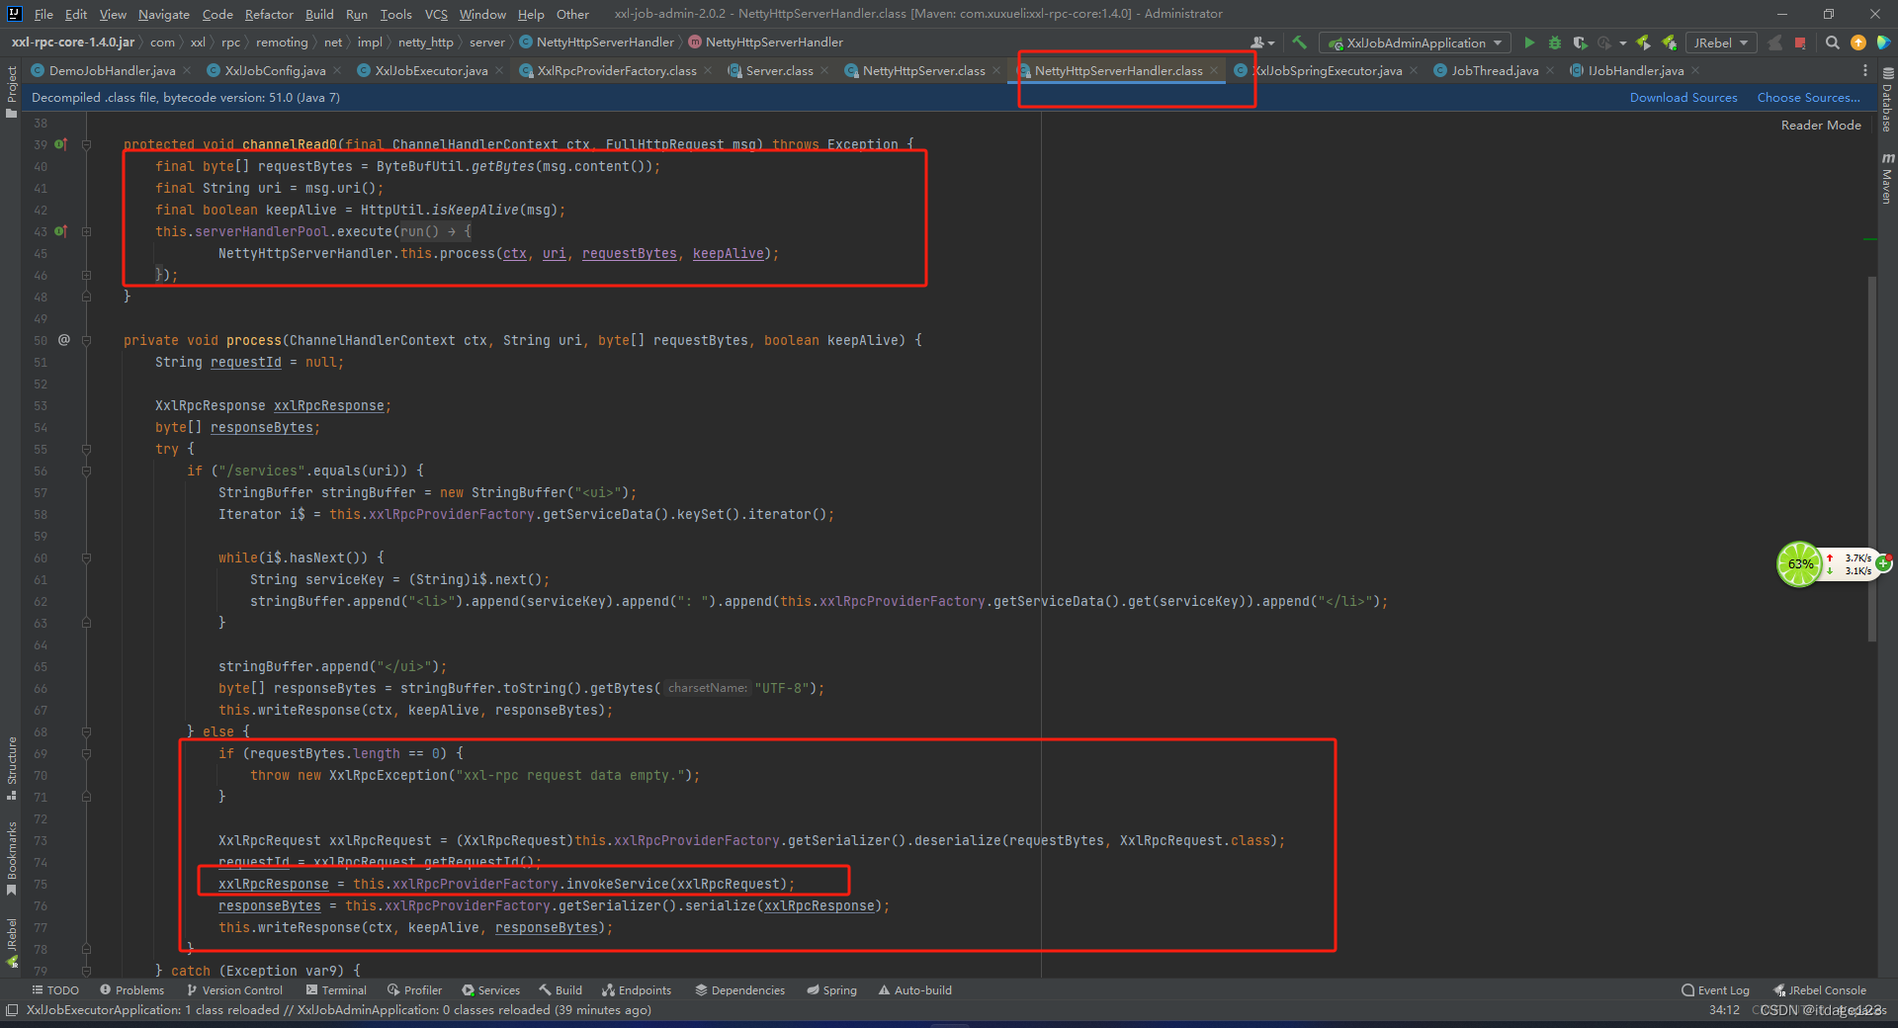
Task: Open the colorful plugin icon at toolbar end
Action: point(1883,43)
